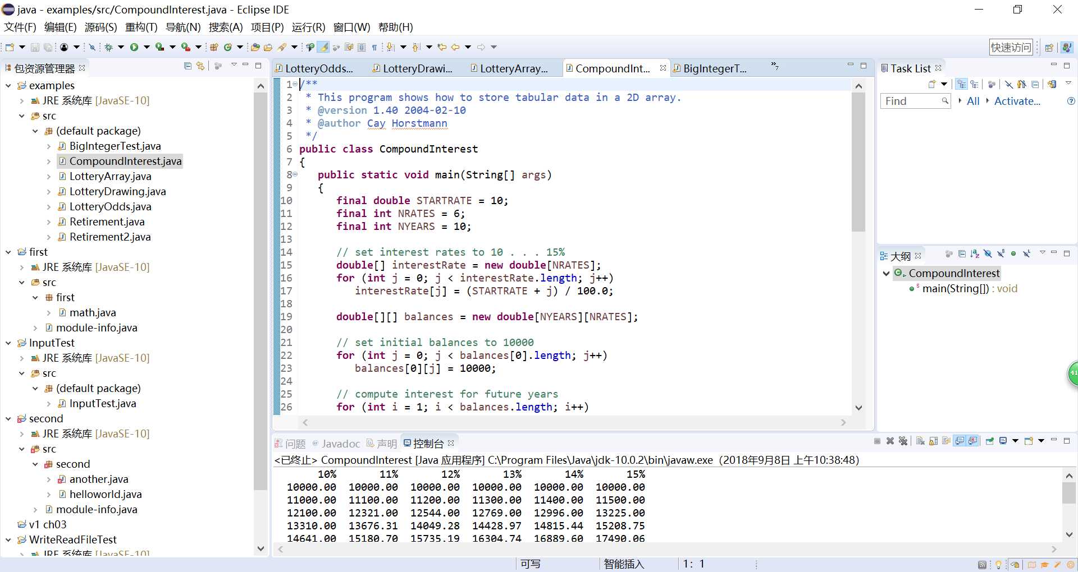The image size is (1078, 572).
Task: Click New Task icon in Task List
Action: 932,84
